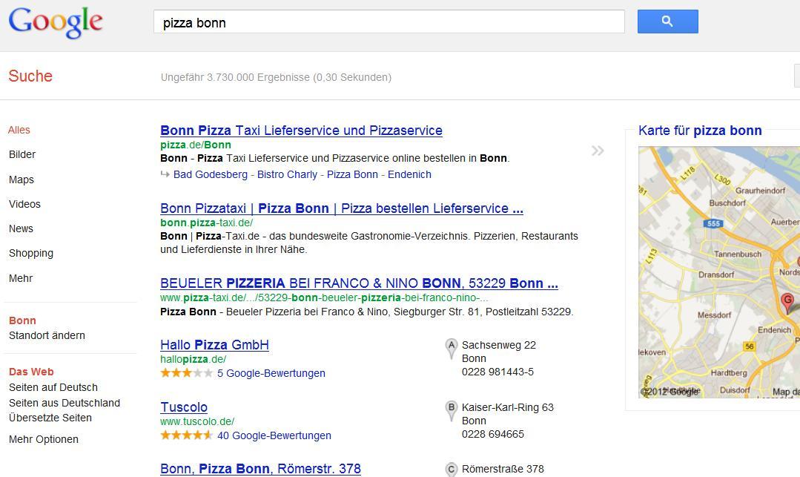
Task: Click the Sachsenweg 22 address
Action: coord(499,345)
